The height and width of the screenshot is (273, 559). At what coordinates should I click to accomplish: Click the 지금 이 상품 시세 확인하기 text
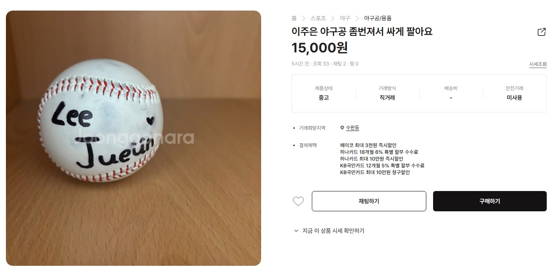pos(333,231)
